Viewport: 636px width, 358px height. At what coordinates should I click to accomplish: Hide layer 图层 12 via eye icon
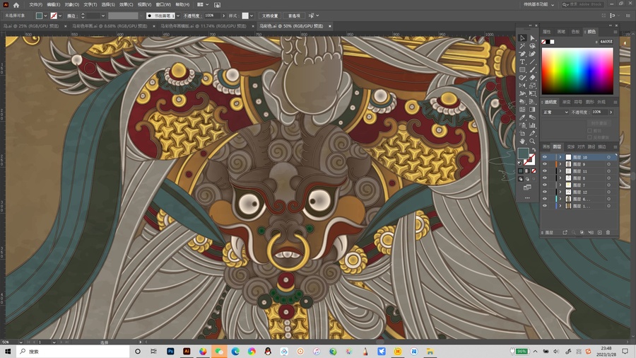point(545,192)
